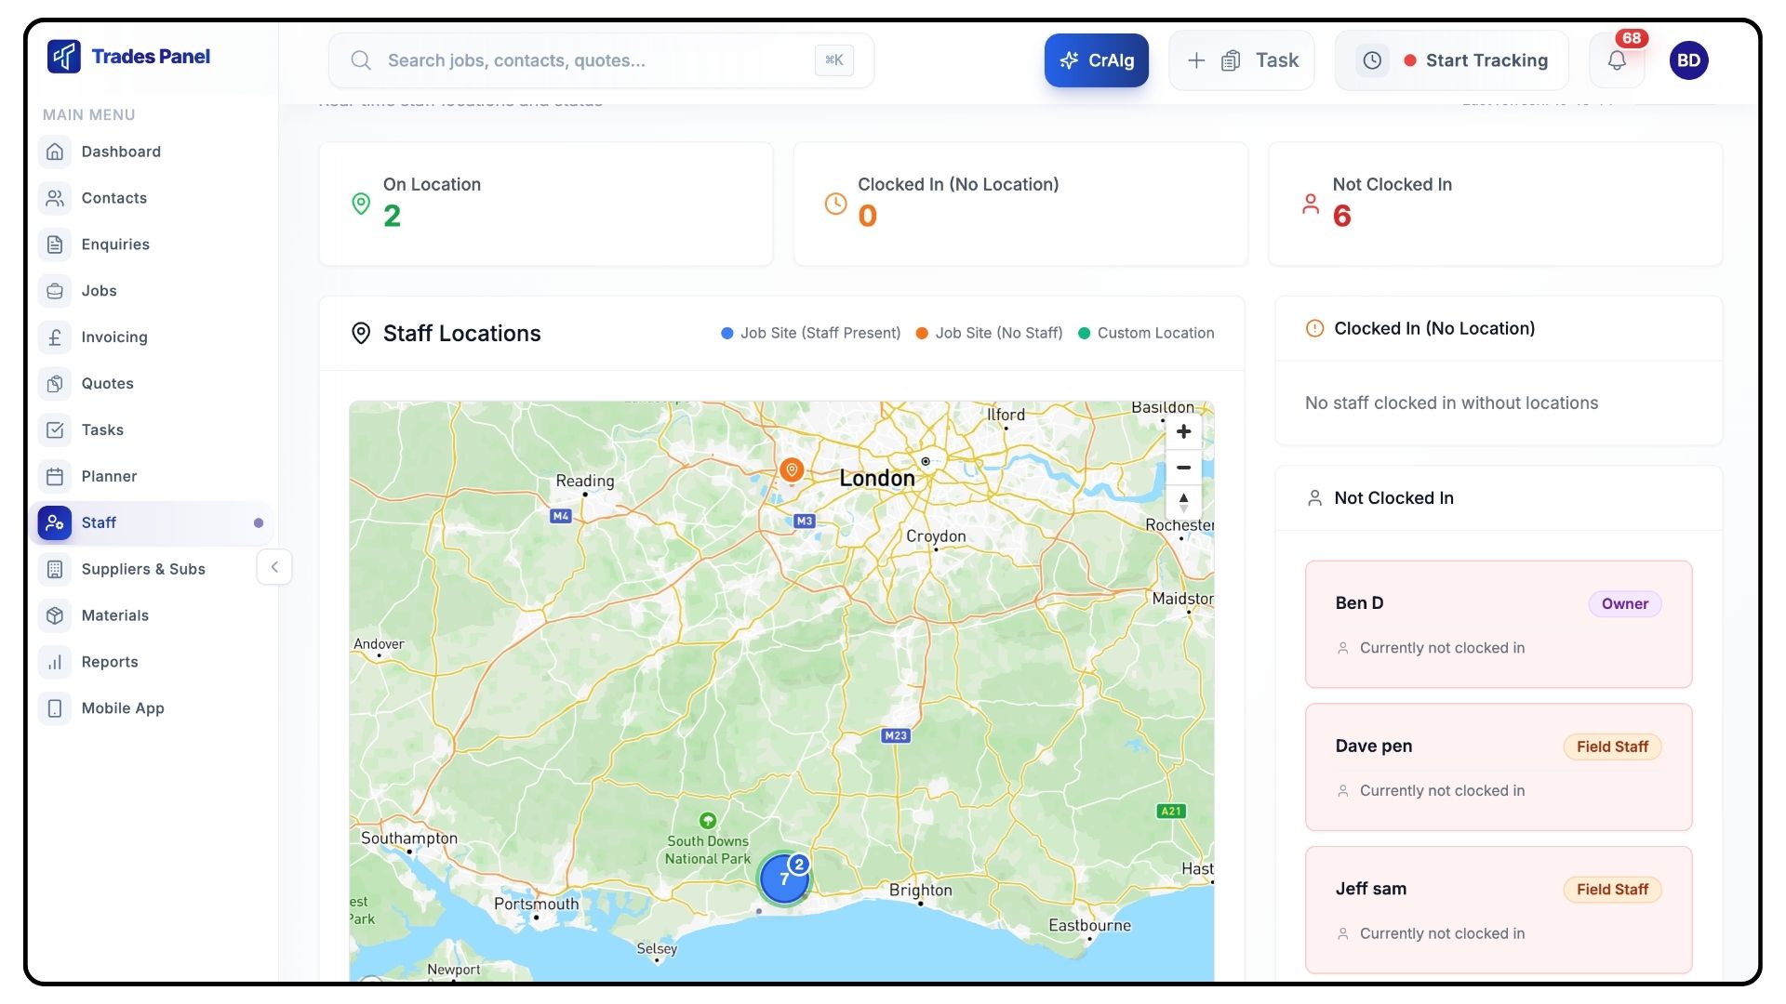
Task: Open the Jeff sam staff card
Action: [x=1498, y=909]
